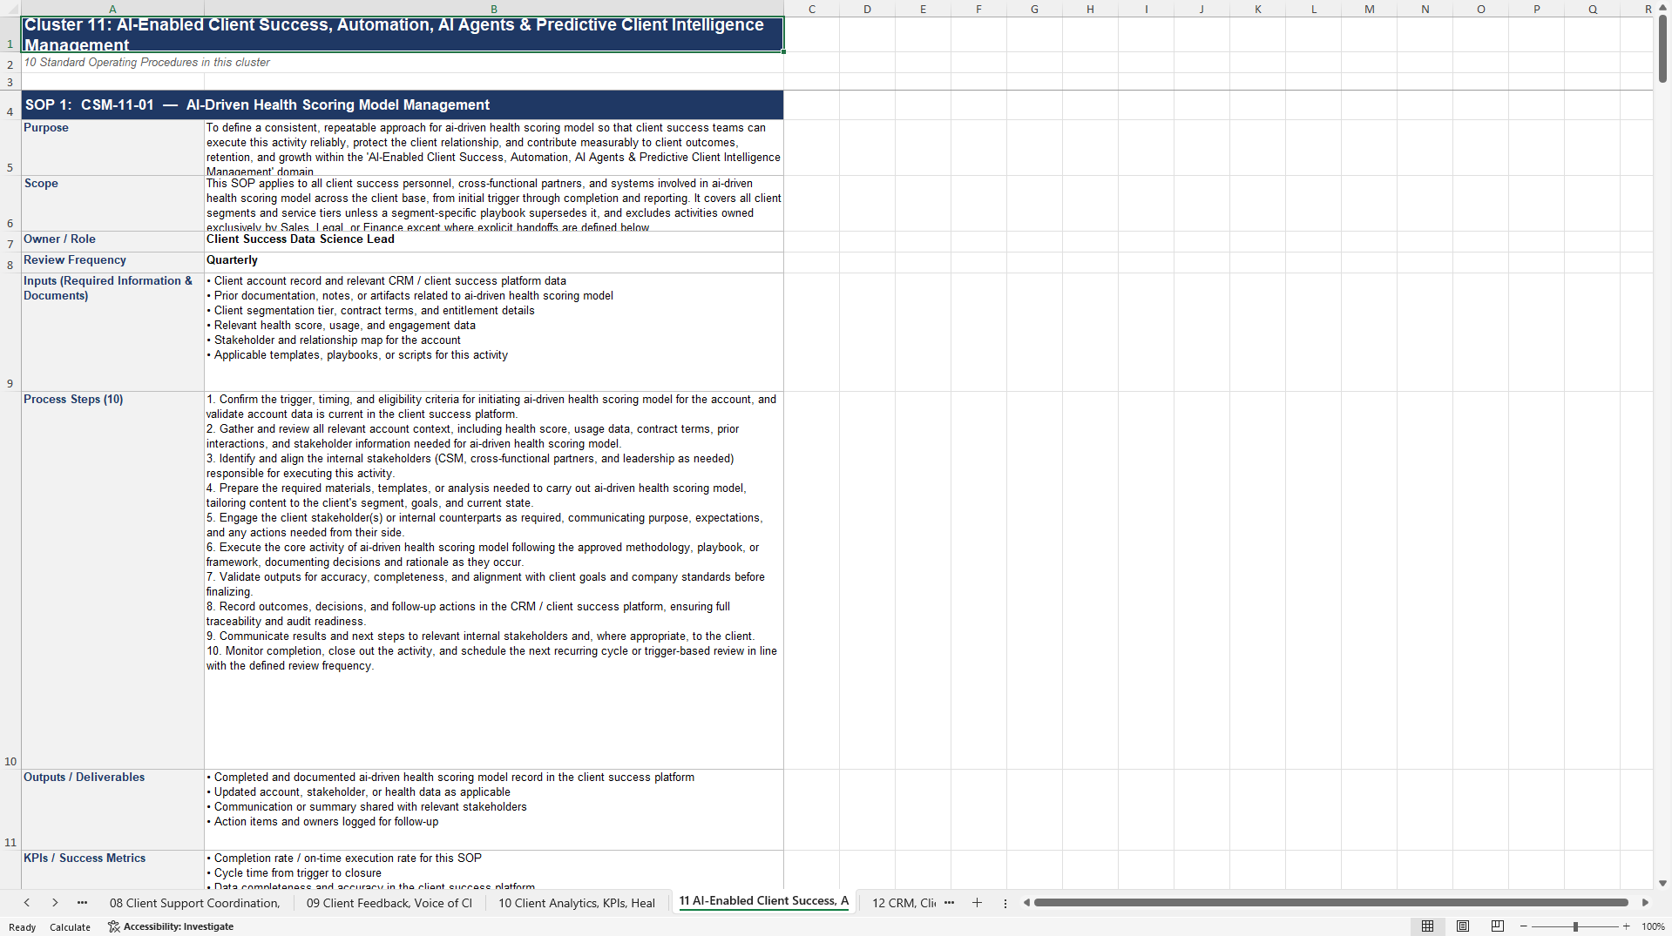
Task: Go to next sheet tab arrow
Action: pyautogui.click(x=55, y=903)
